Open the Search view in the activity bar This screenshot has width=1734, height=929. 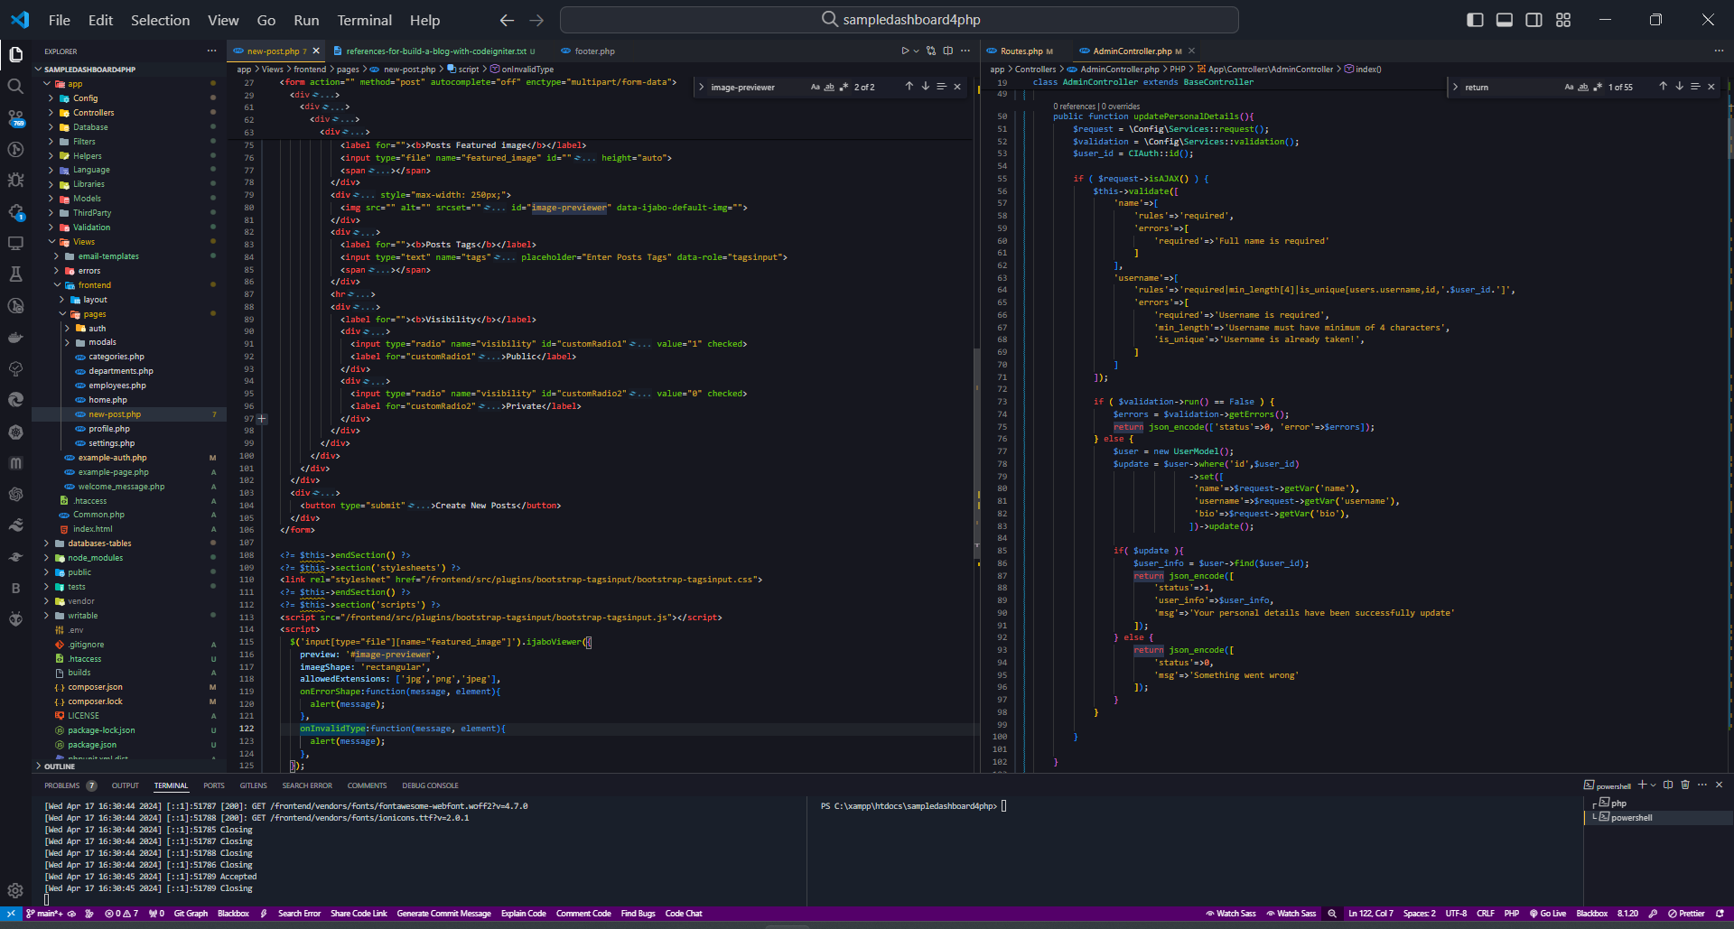click(15, 87)
